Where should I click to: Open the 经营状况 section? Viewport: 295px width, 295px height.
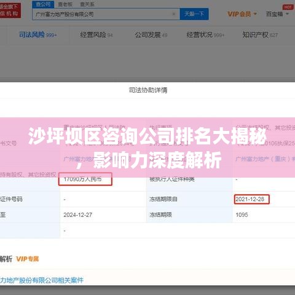(x=205, y=35)
